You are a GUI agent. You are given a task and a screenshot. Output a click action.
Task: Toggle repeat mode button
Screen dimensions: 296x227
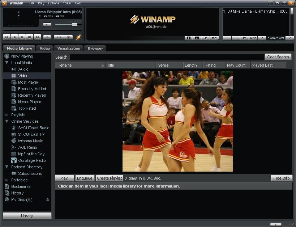click(x=69, y=37)
